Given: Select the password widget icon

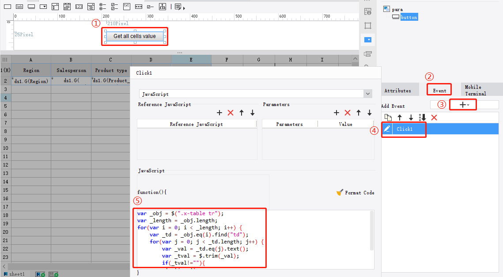Looking at the screenshot, I should (139, 7).
